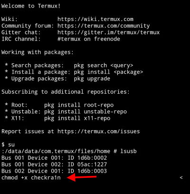Viewport: 190px width, 194px height.
Task: Select the Bus 001 Device 001 line
Action: [54, 158]
